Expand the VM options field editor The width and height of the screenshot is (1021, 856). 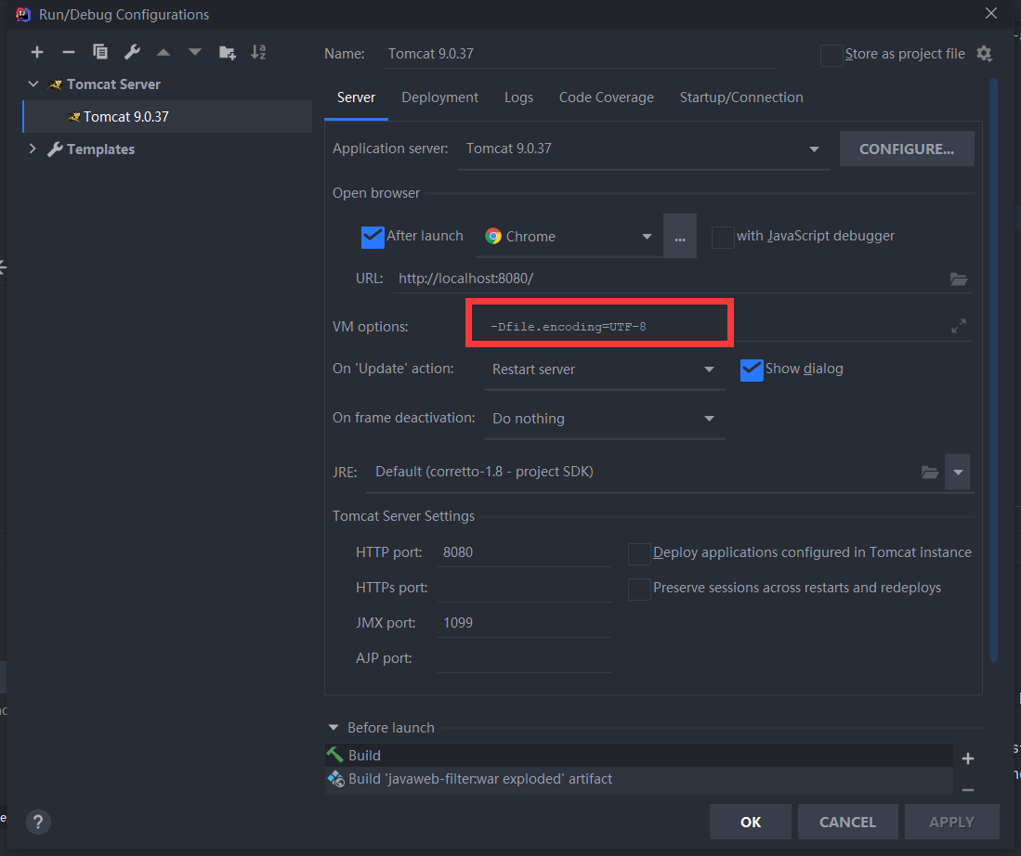point(959,326)
